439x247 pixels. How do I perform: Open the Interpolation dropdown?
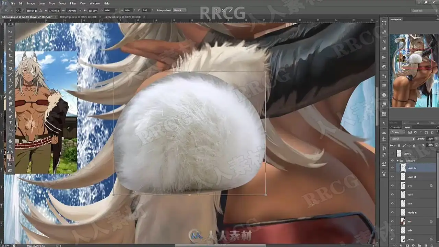(180, 10)
